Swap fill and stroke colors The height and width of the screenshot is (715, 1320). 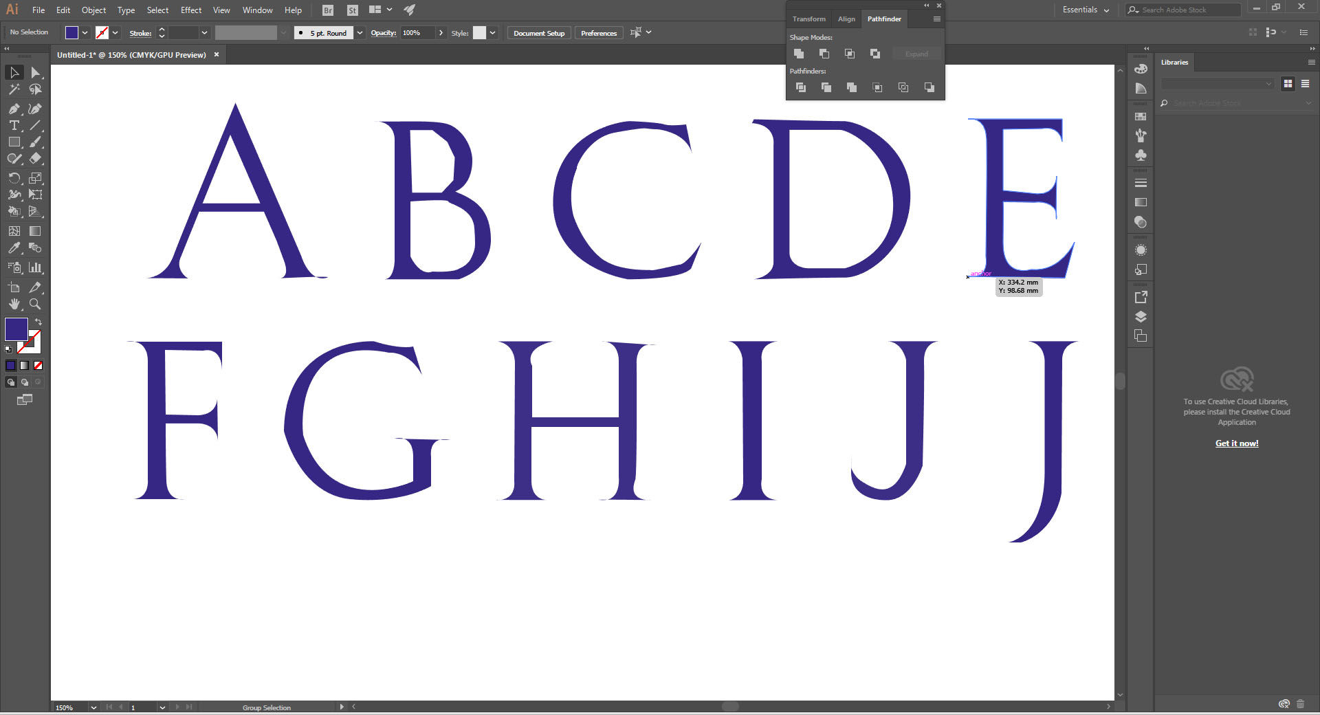[38, 322]
